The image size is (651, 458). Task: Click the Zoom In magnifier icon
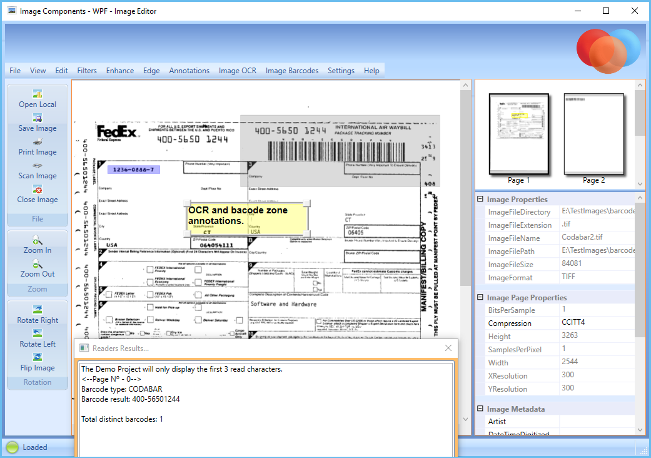pos(38,240)
